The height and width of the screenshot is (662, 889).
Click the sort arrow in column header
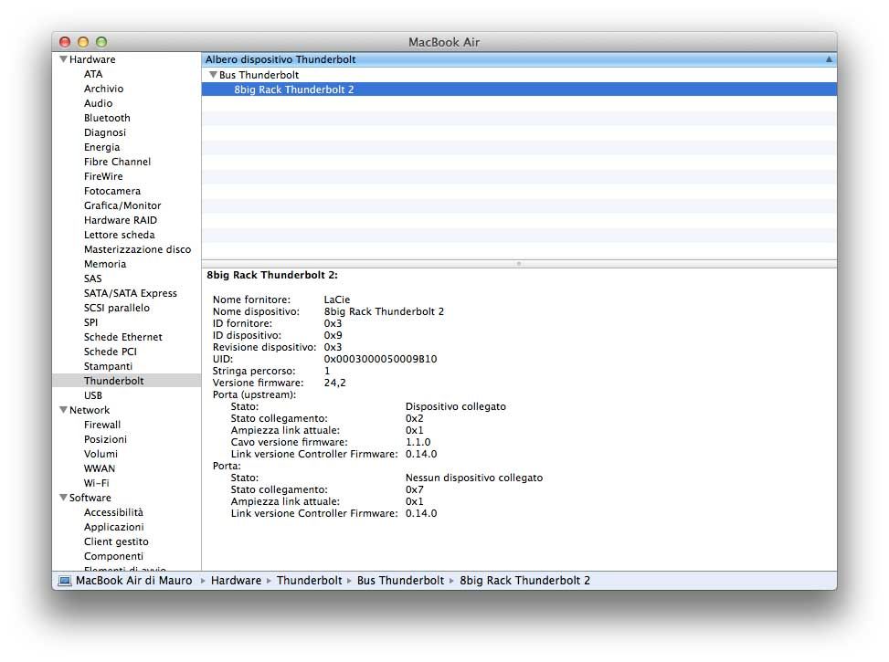point(829,59)
